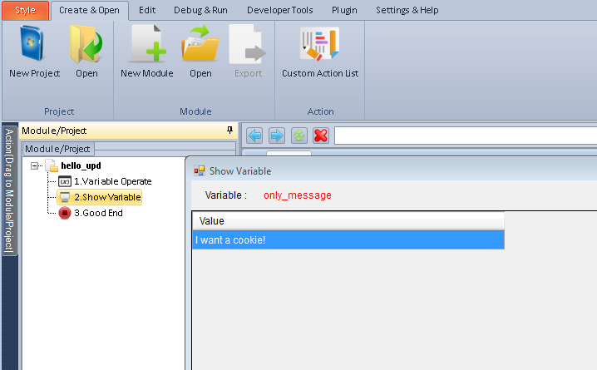Collapse the hello_upd tree node
597x370 pixels.
click(35, 165)
